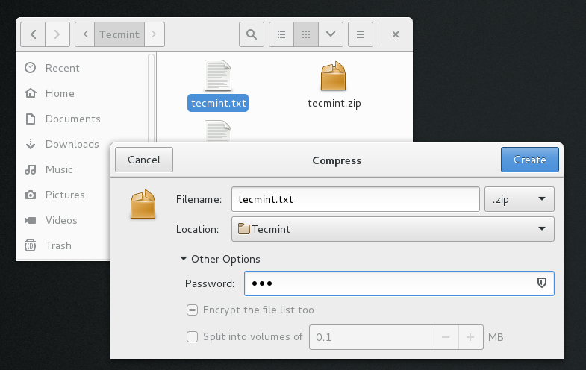Increase volume size with plus button

[x=470, y=337]
